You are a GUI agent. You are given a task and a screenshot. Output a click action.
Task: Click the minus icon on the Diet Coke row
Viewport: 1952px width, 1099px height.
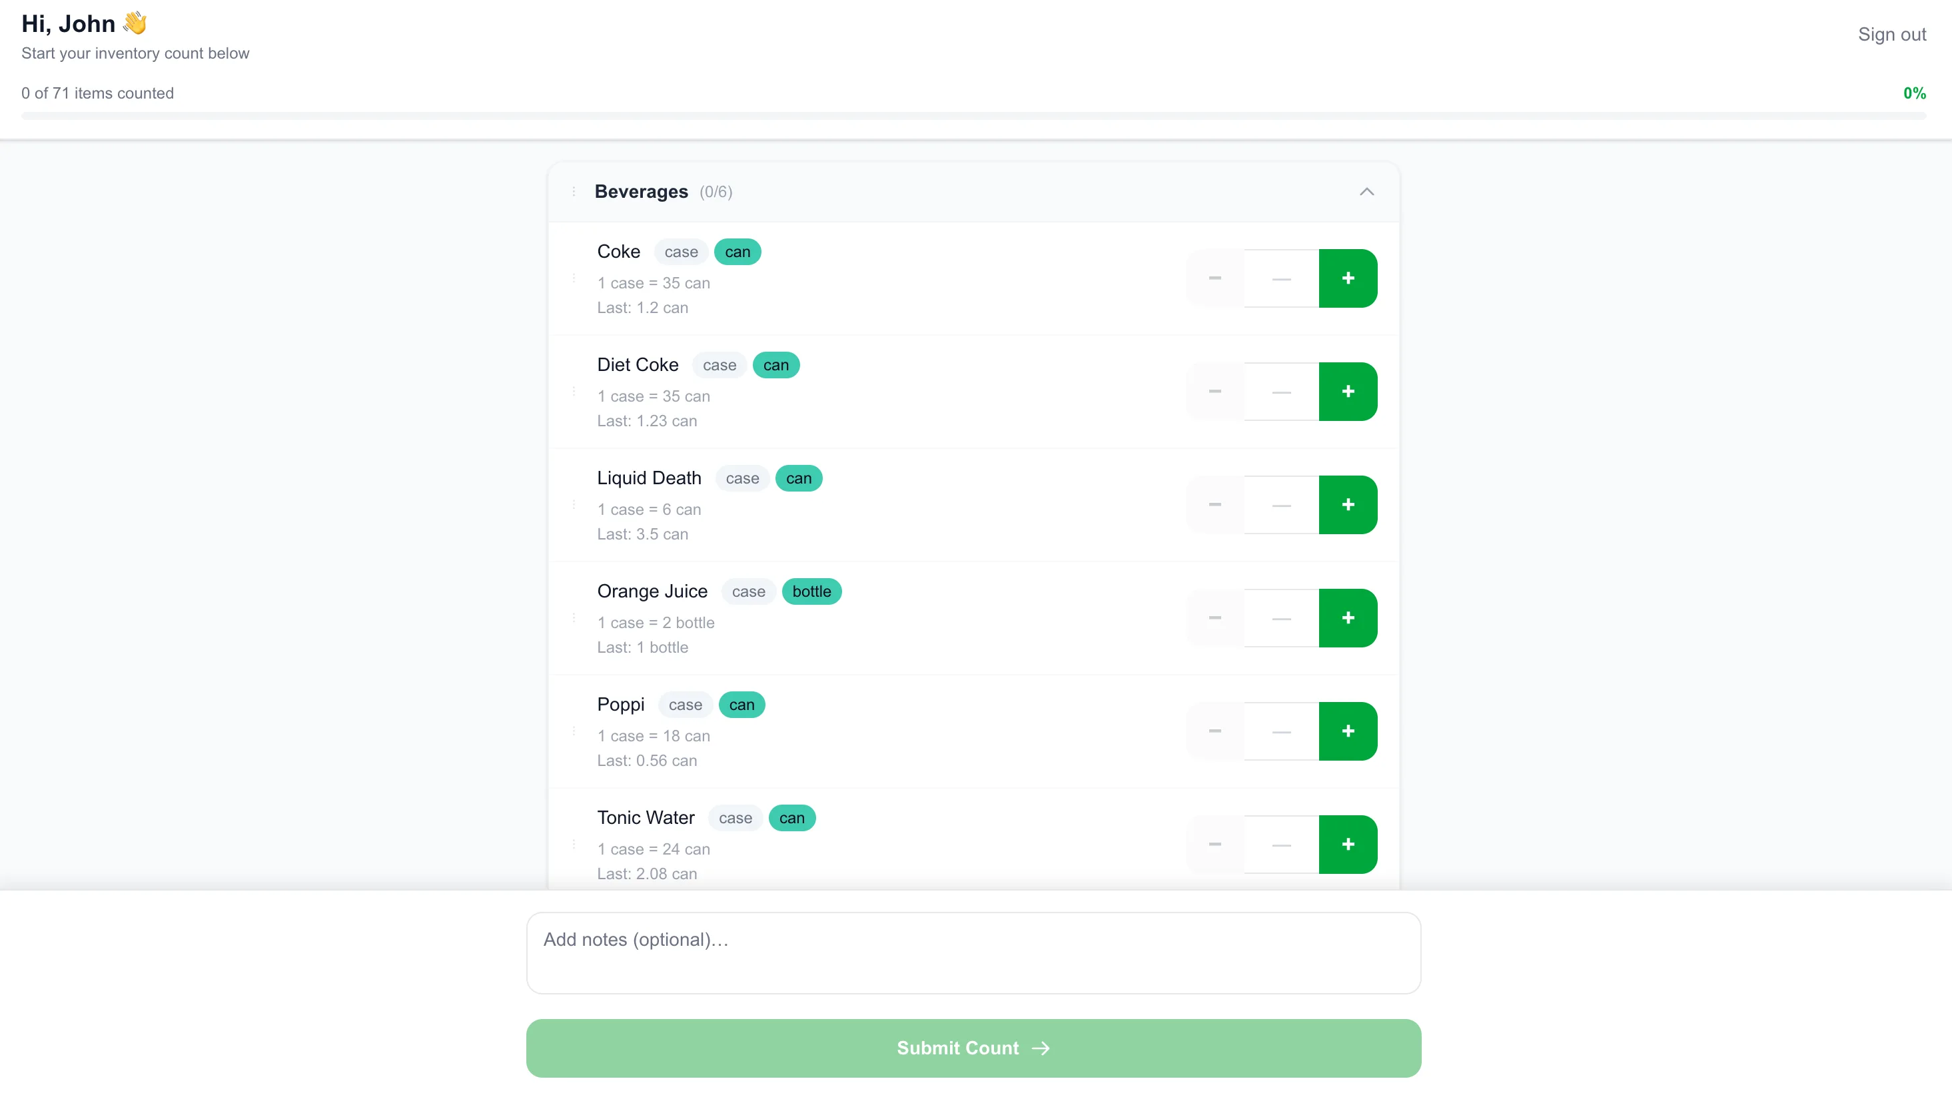click(1214, 392)
